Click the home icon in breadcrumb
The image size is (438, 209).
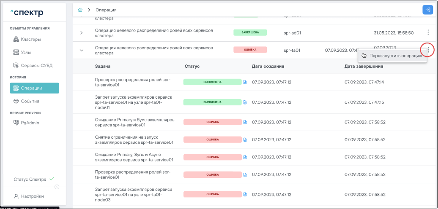[80, 10]
